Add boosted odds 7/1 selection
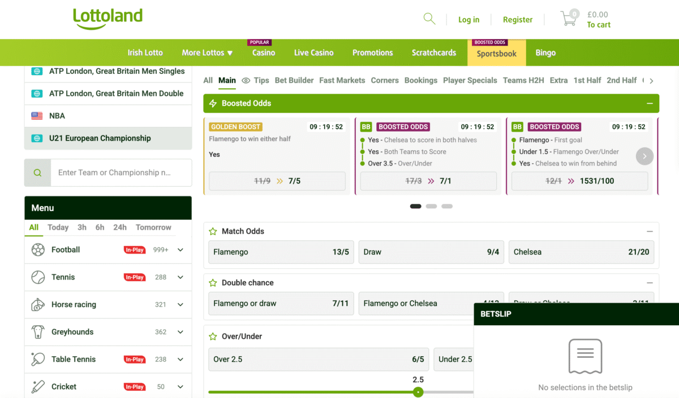Screen dimensions: 679x398 click(428, 181)
